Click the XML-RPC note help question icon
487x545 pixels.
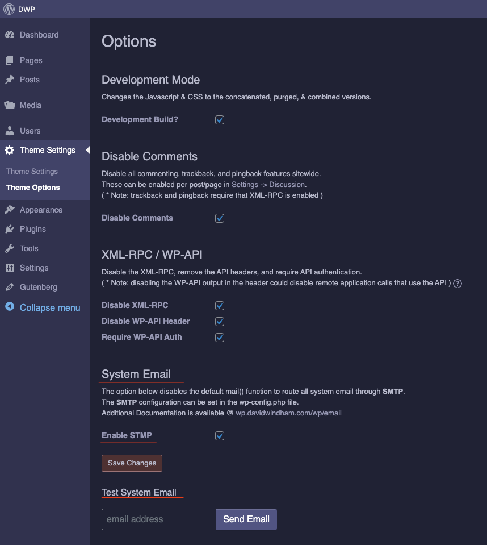pyautogui.click(x=457, y=284)
